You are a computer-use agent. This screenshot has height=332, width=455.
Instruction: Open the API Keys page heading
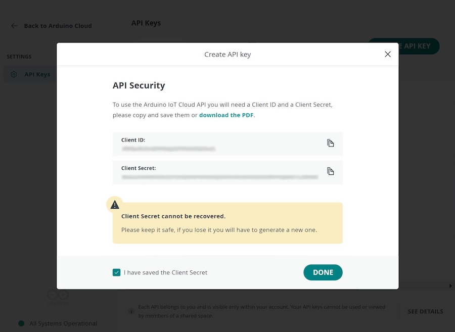click(146, 23)
